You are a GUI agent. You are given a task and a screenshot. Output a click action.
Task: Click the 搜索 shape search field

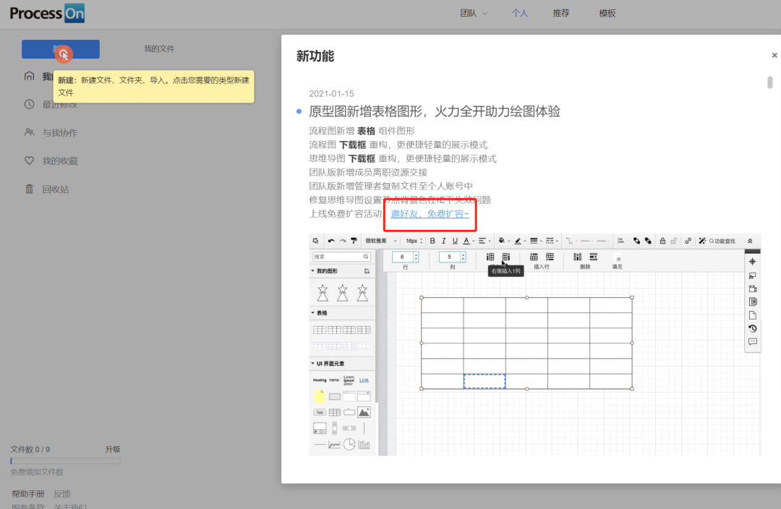coord(340,257)
